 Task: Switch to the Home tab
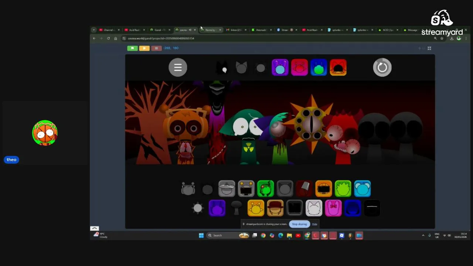(x=211, y=30)
